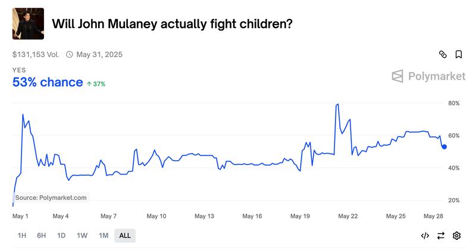Image resolution: width=476 pixels, height=250 pixels.
Task: Click the Source: Polymarket.com label
Action: tap(51, 198)
